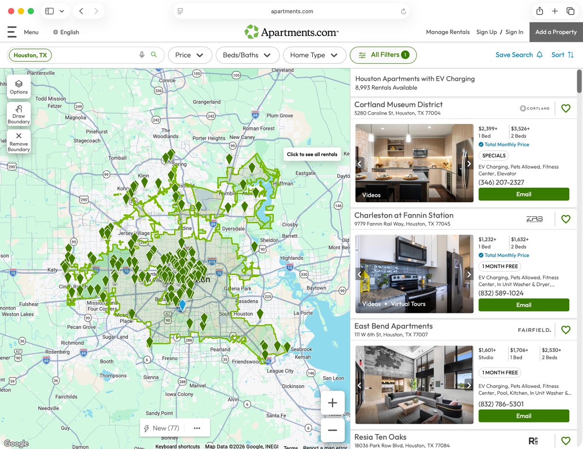Show next photo of Charleston at Fannin Station
Screen dimensions: 583x449
pyautogui.click(x=469, y=274)
